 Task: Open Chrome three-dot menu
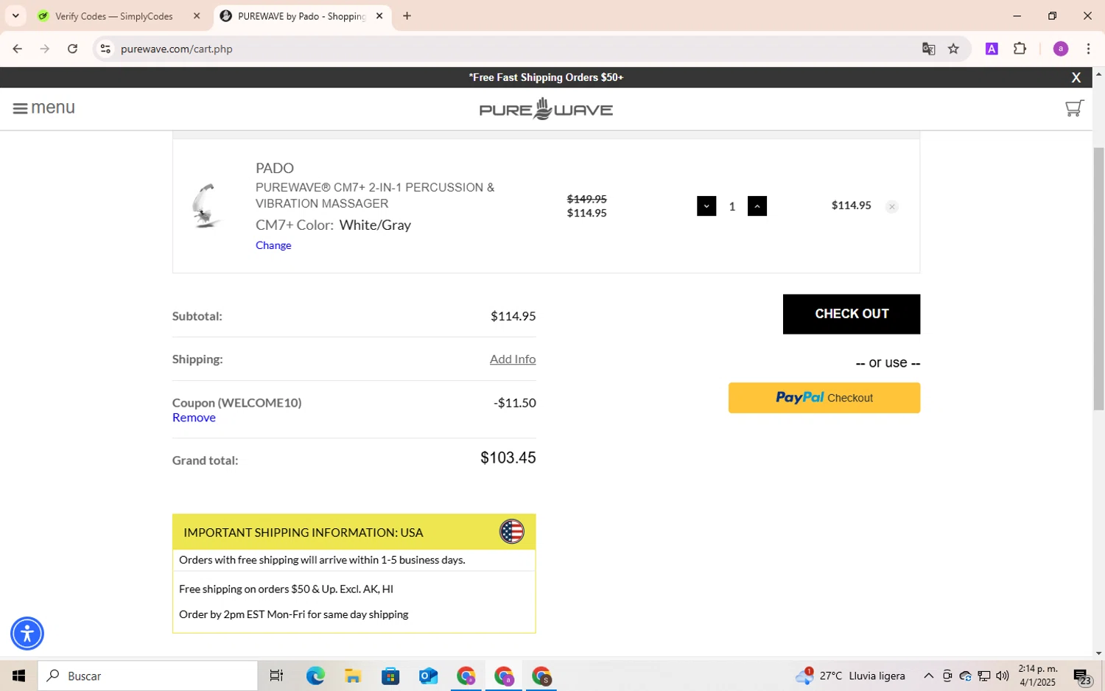(1088, 49)
